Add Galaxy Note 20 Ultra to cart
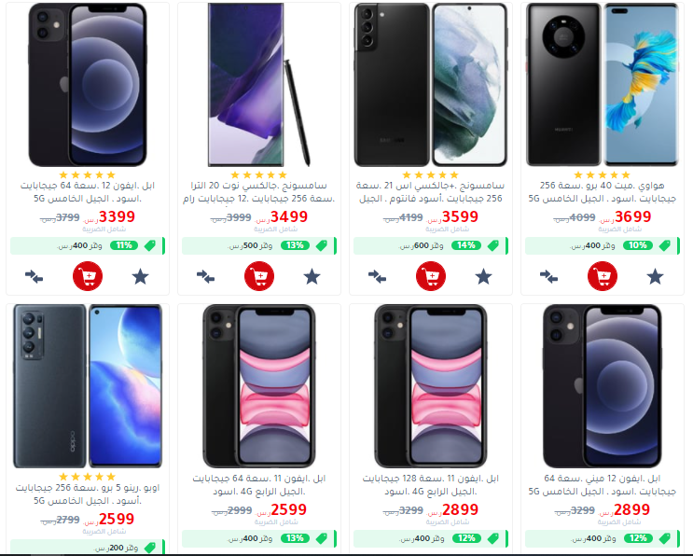The image size is (693, 556). click(259, 276)
